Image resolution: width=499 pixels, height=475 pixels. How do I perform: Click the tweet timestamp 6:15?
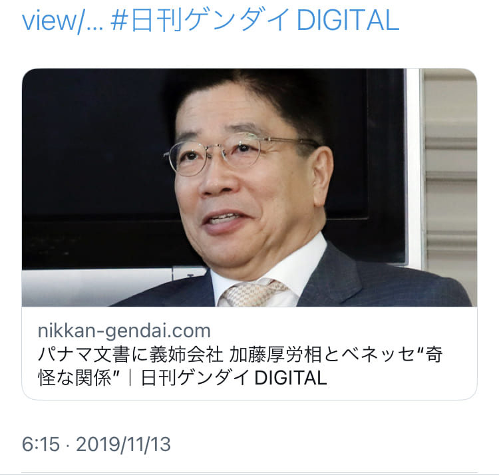click(x=41, y=444)
